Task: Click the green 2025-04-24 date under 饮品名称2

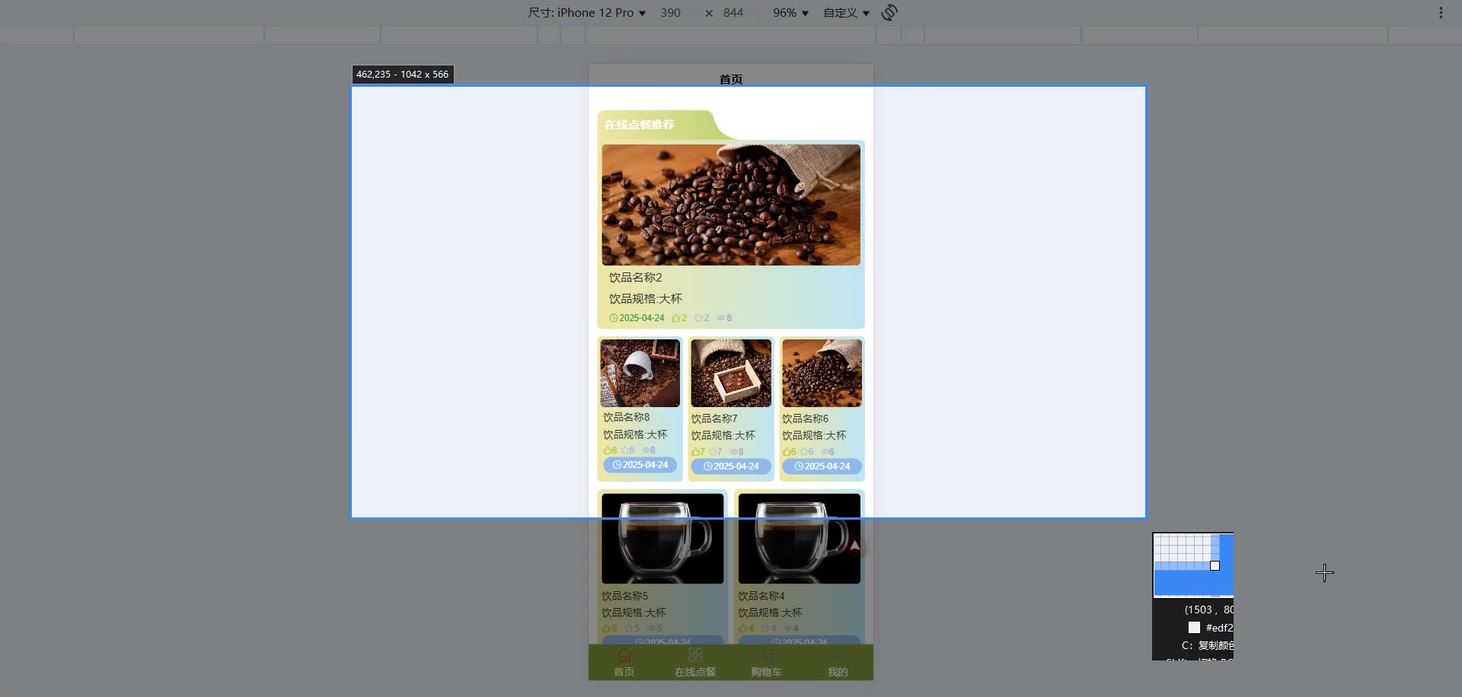Action: tap(637, 318)
